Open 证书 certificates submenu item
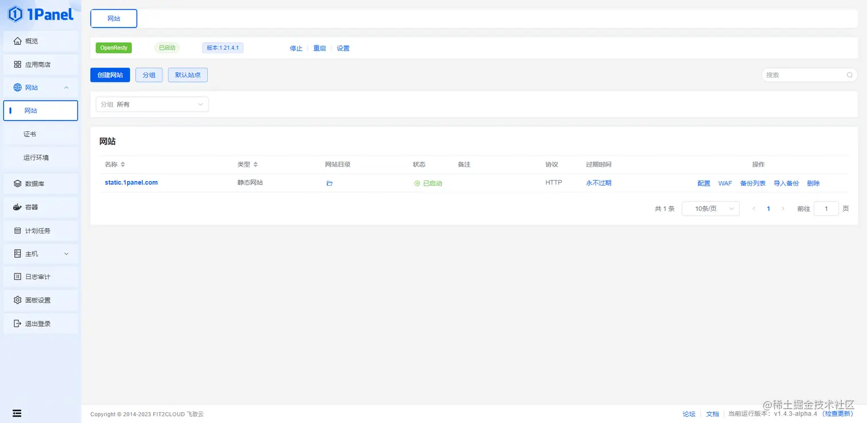 point(40,134)
